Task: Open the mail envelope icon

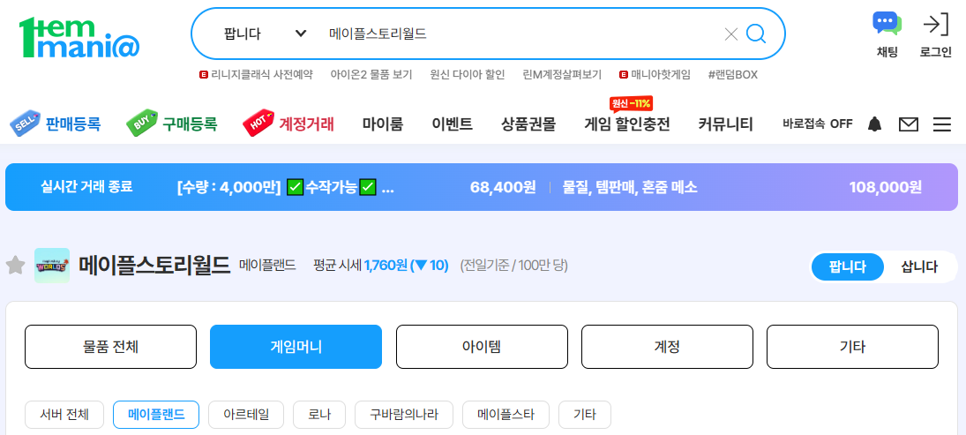Action: pyautogui.click(x=908, y=125)
